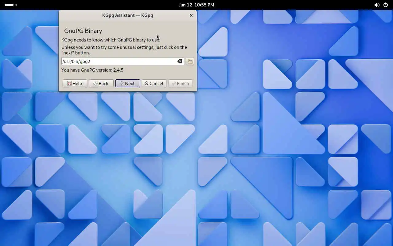Open the power menu icon

click(x=386, y=5)
